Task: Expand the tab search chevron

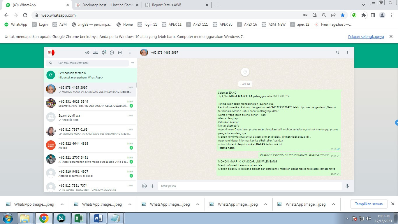Action: tap(363, 5)
